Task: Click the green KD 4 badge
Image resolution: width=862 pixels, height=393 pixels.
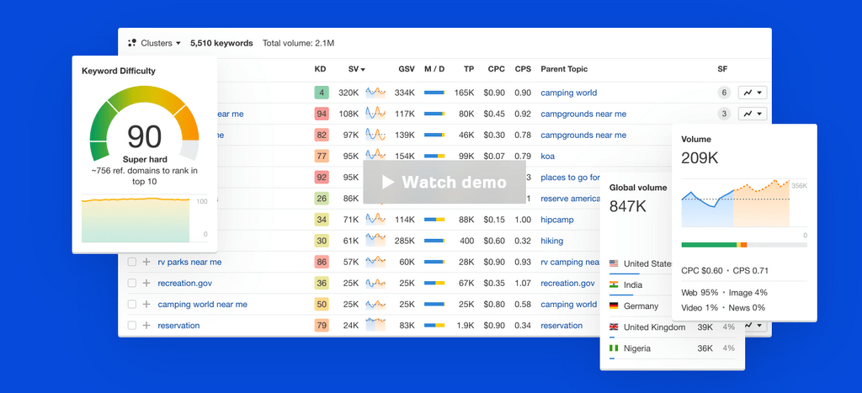Action: pos(322,93)
